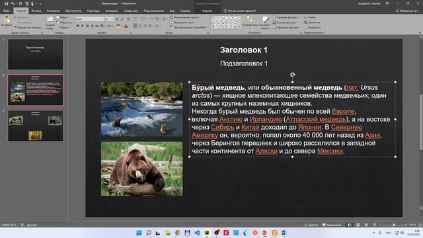Increase list indent level
This screenshot has height=238, width=423.
157,19
